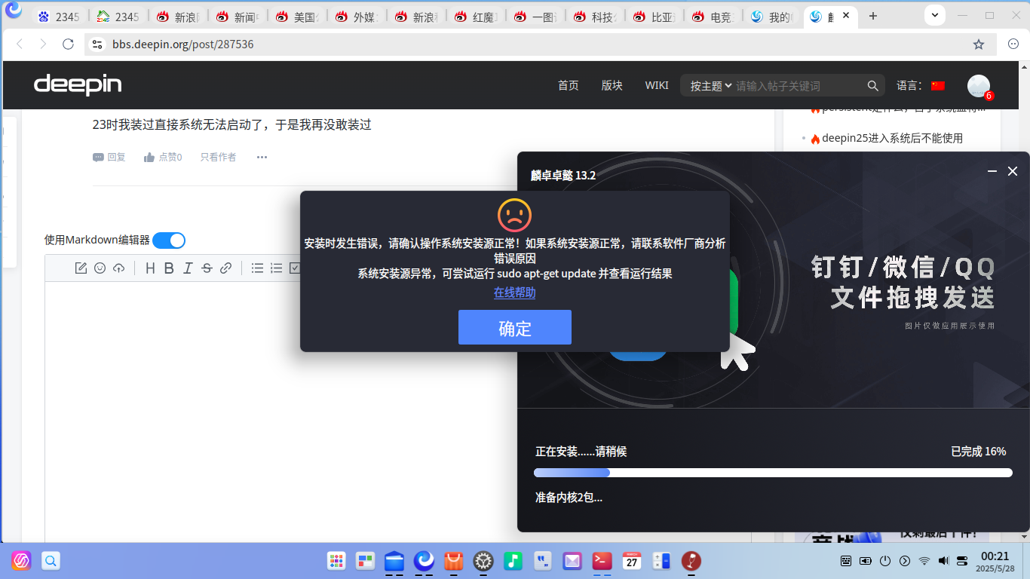Apply italic formatting in the editor
Image resolution: width=1030 pixels, height=579 pixels.
click(188, 268)
